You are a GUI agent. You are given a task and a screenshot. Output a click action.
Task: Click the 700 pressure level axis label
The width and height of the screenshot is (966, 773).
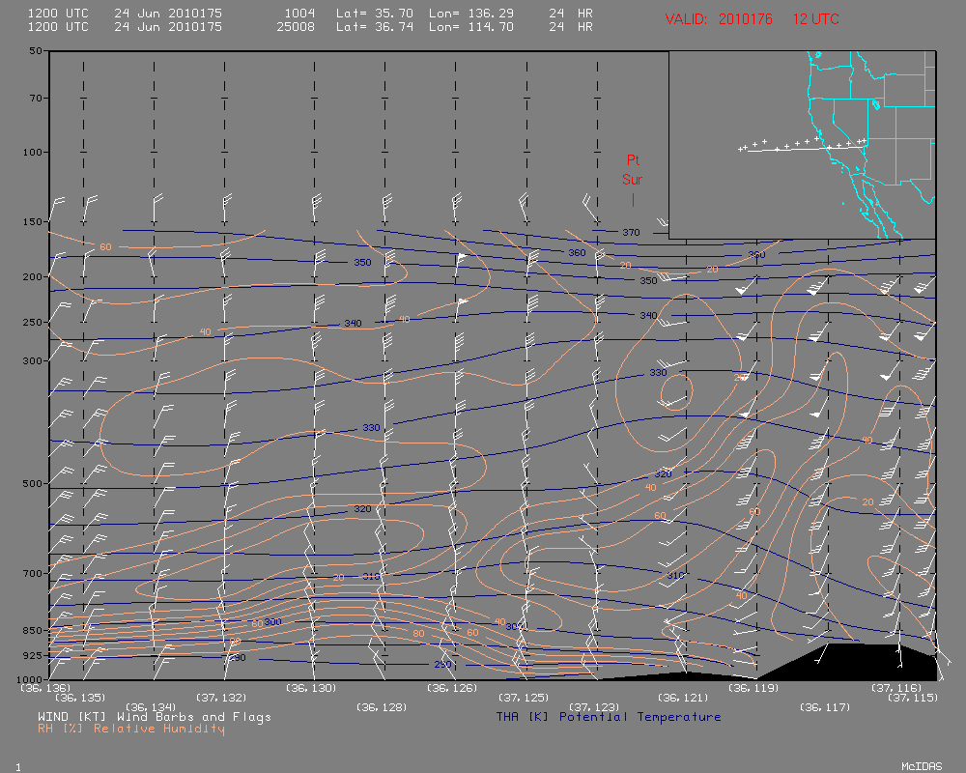(35, 573)
